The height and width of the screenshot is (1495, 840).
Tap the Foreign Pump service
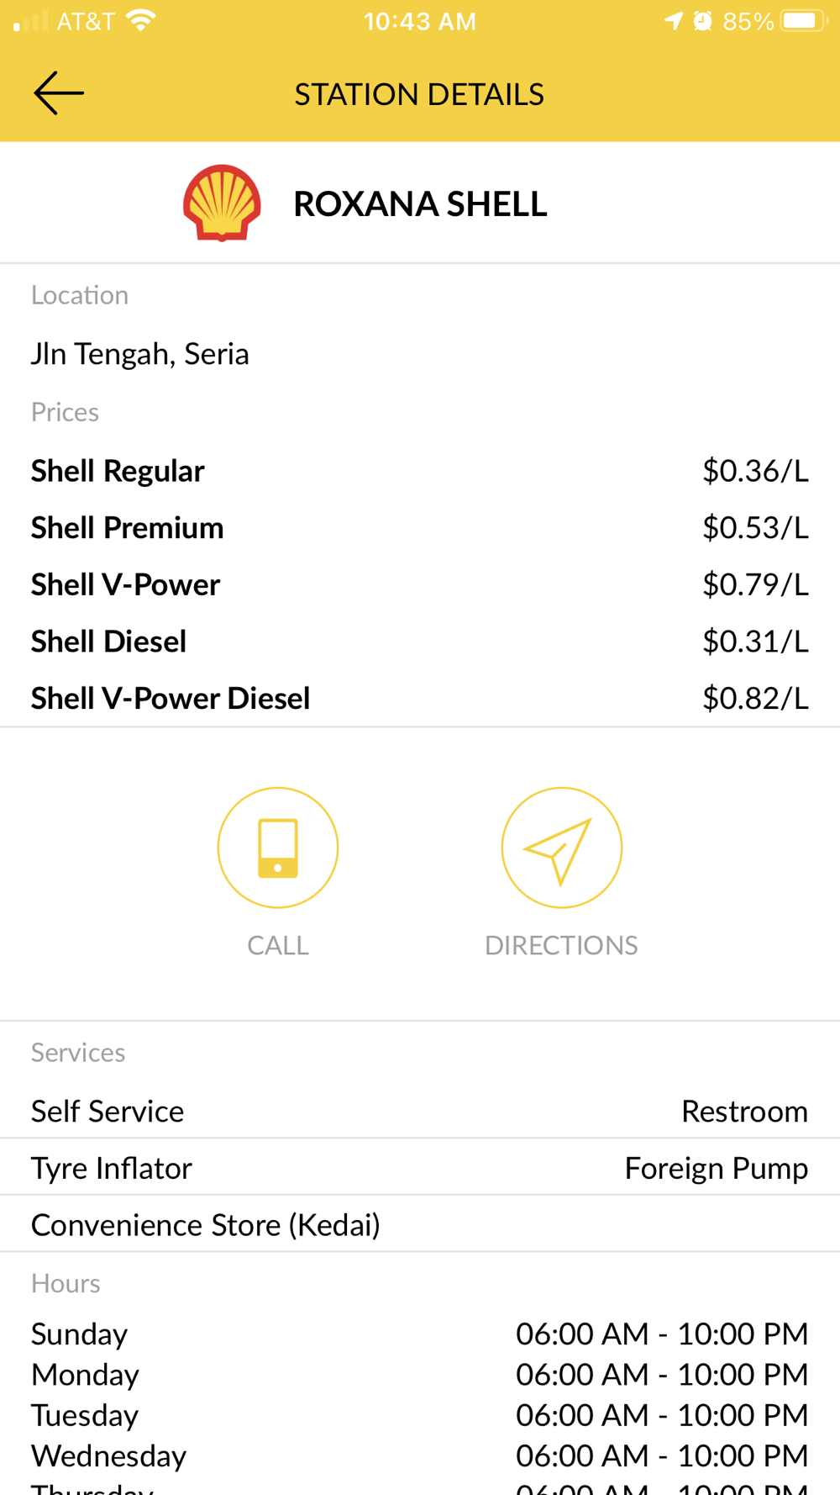point(716,1169)
